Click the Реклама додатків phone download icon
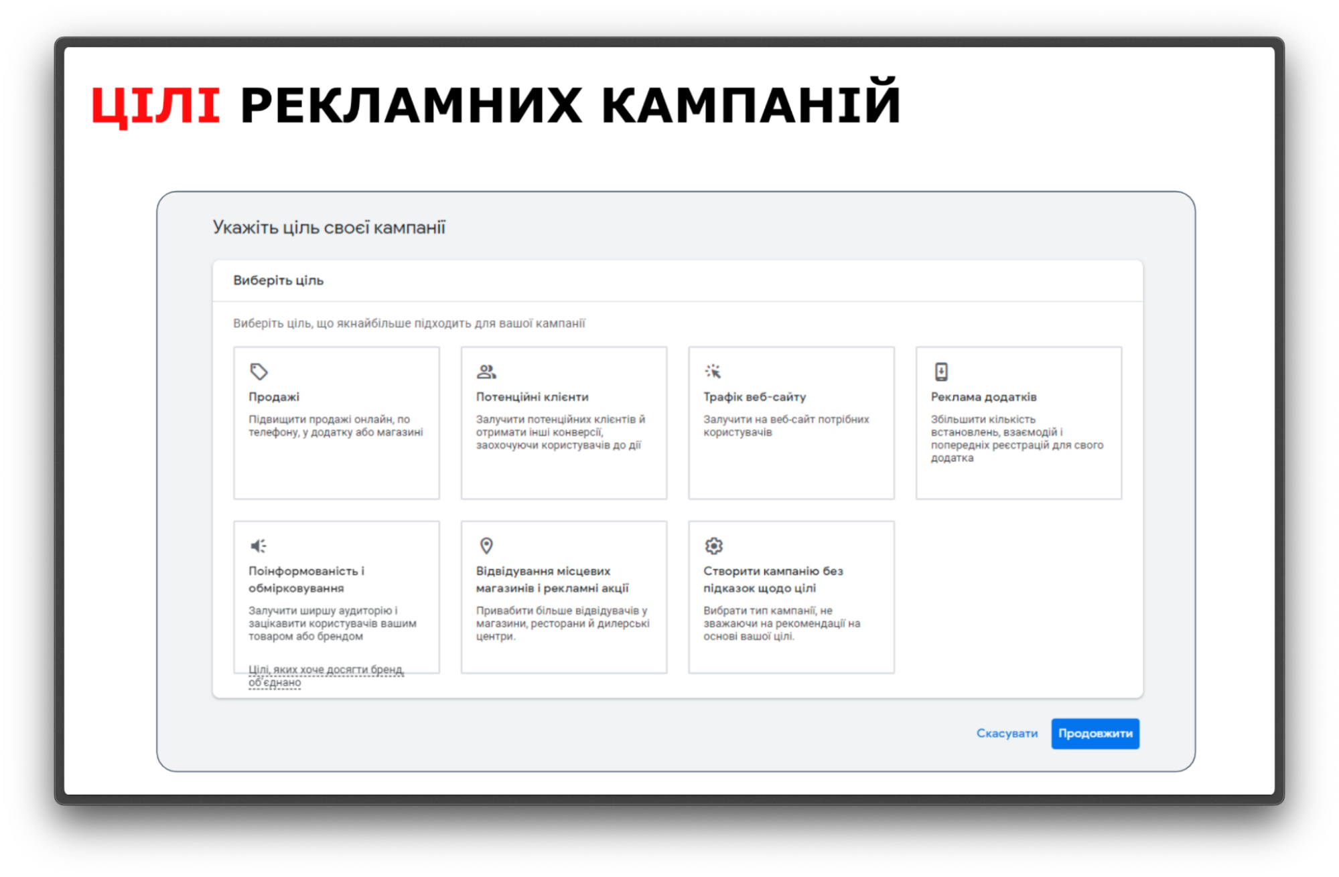 (941, 372)
